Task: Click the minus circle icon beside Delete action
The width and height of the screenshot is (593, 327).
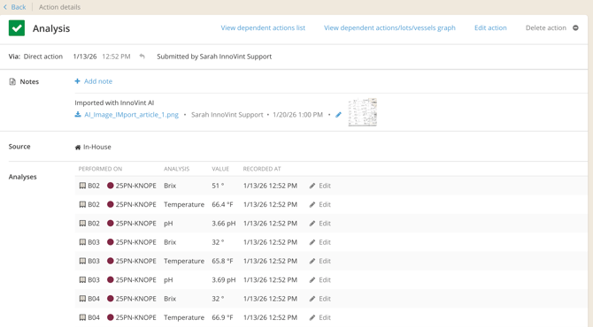Action: (575, 28)
